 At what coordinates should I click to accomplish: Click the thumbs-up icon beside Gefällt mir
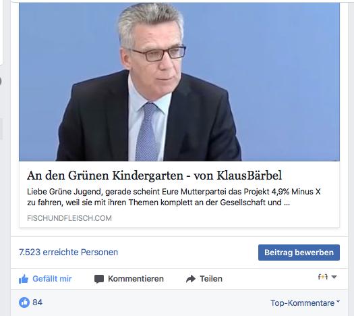24,279
